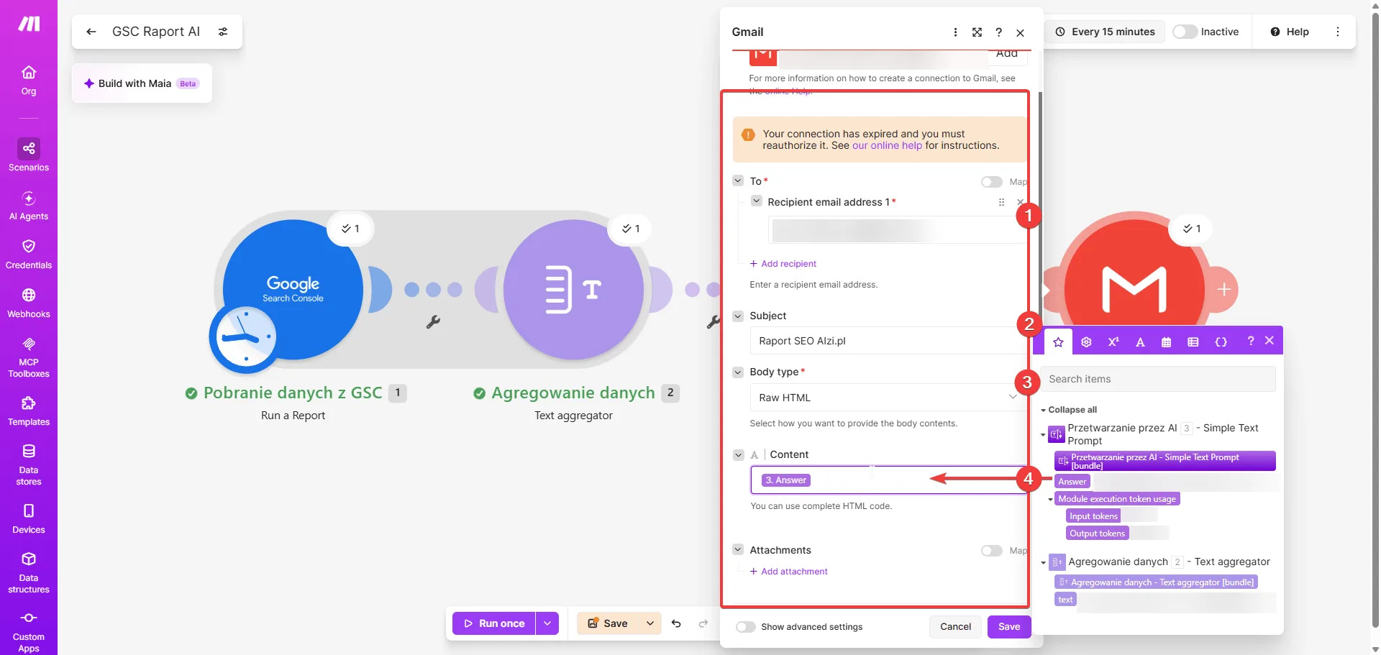Open the Raw HTML body type dropdown
The height and width of the screenshot is (655, 1381).
[888, 398]
